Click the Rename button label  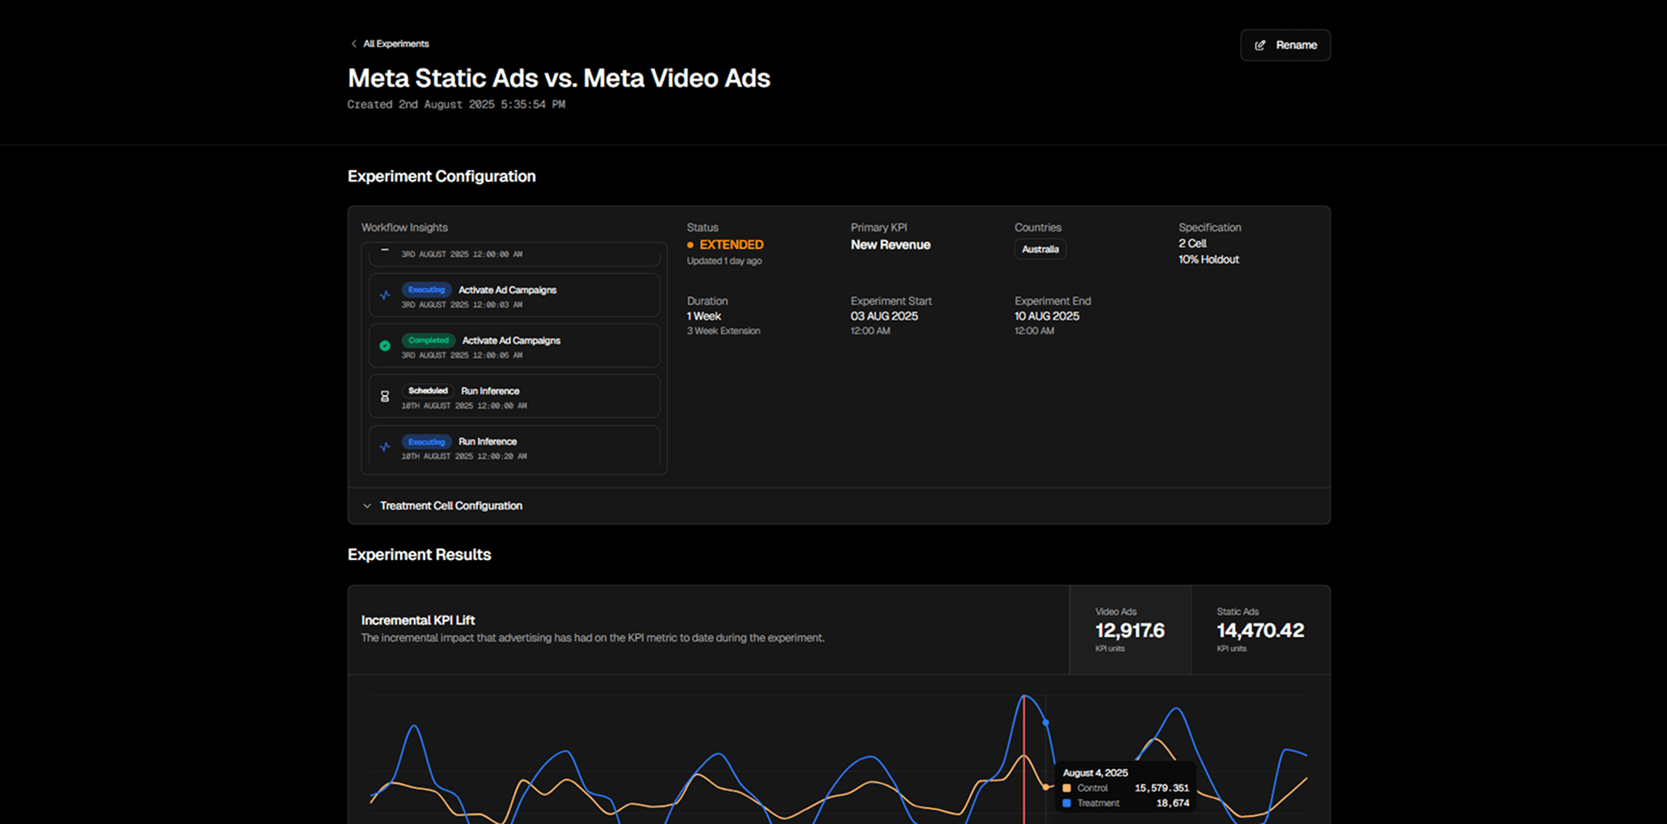(1296, 45)
